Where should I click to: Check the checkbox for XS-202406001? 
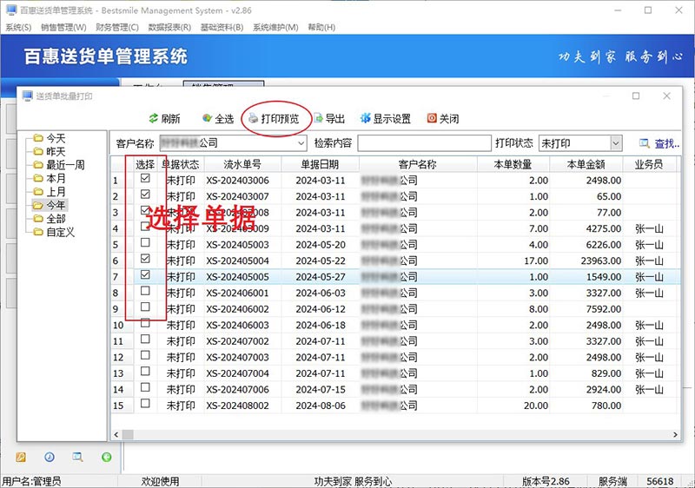pyautogui.click(x=145, y=291)
